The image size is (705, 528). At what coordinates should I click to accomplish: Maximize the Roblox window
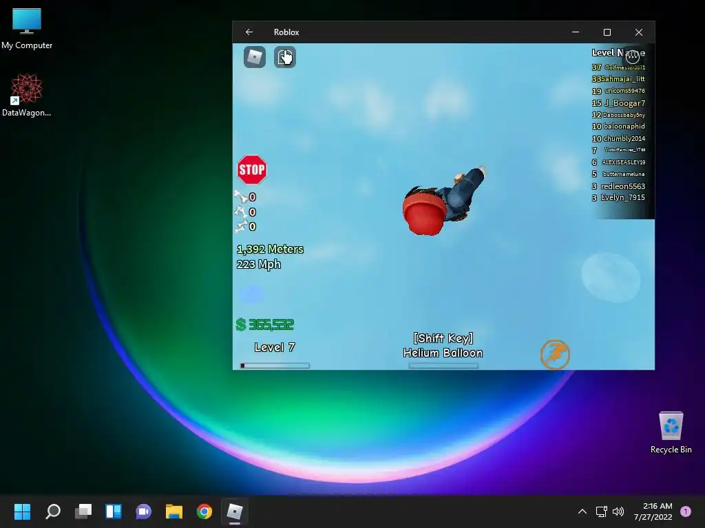click(x=607, y=32)
